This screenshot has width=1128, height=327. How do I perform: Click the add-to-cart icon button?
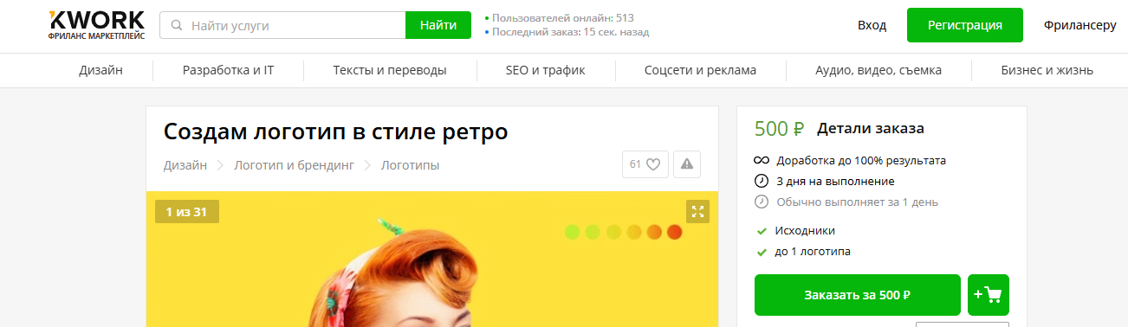[989, 295]
